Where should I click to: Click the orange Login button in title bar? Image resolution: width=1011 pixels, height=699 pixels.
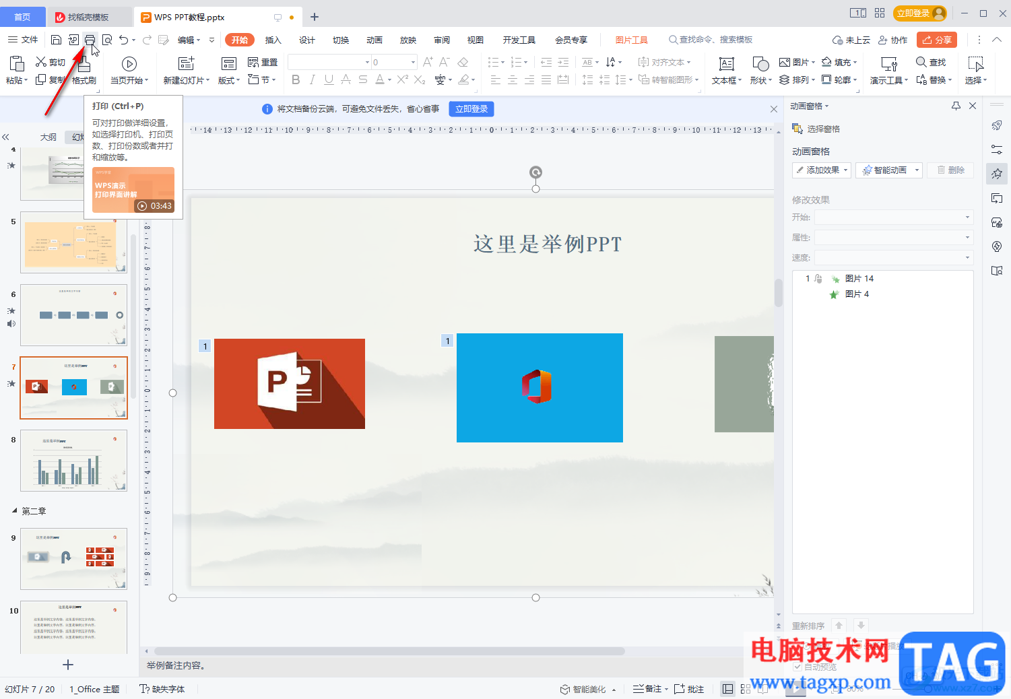[x=920, y=13]
